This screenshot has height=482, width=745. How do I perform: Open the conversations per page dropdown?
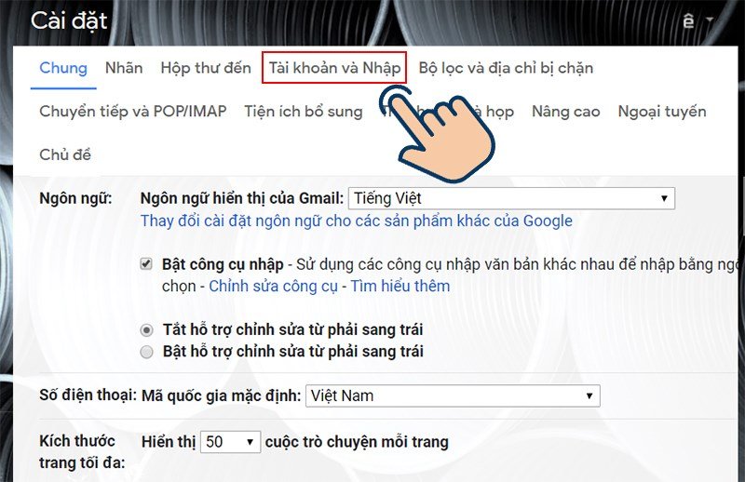230,442
